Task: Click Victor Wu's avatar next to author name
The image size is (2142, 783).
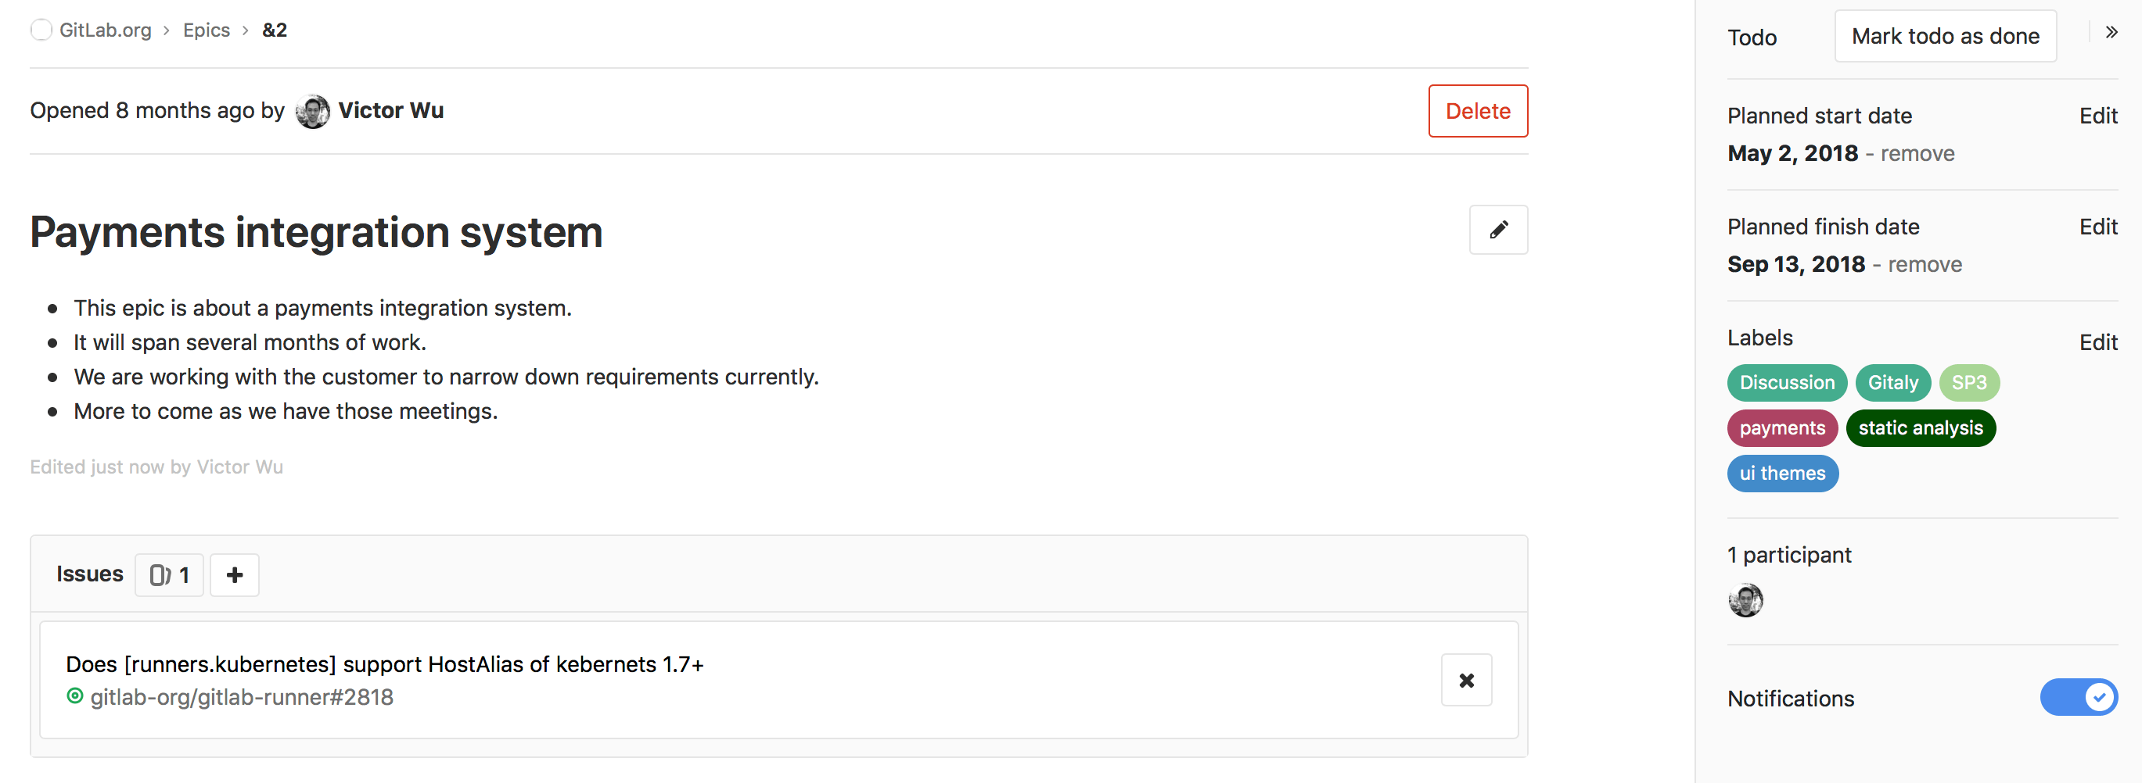Action: tap(313, 111)
